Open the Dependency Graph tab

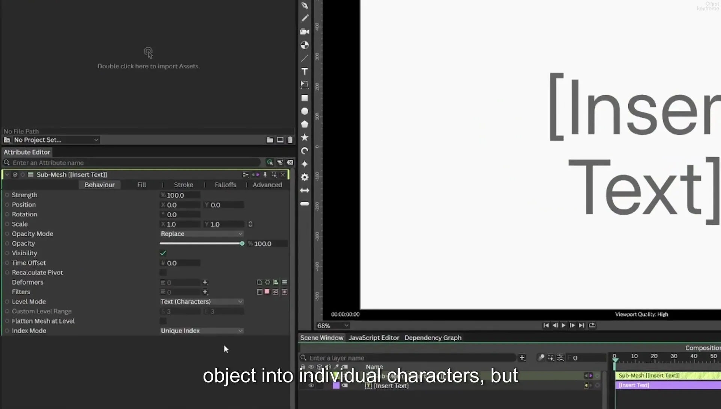[x=433, y=338]
